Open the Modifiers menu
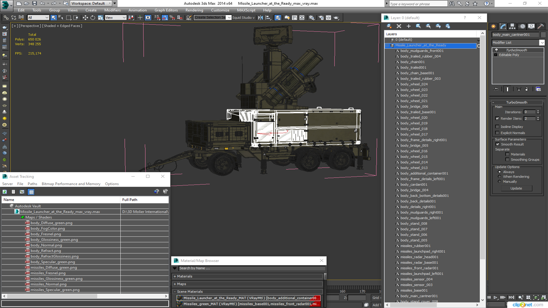The height and width of the screenshot is (308, 548). pos(112,10)
